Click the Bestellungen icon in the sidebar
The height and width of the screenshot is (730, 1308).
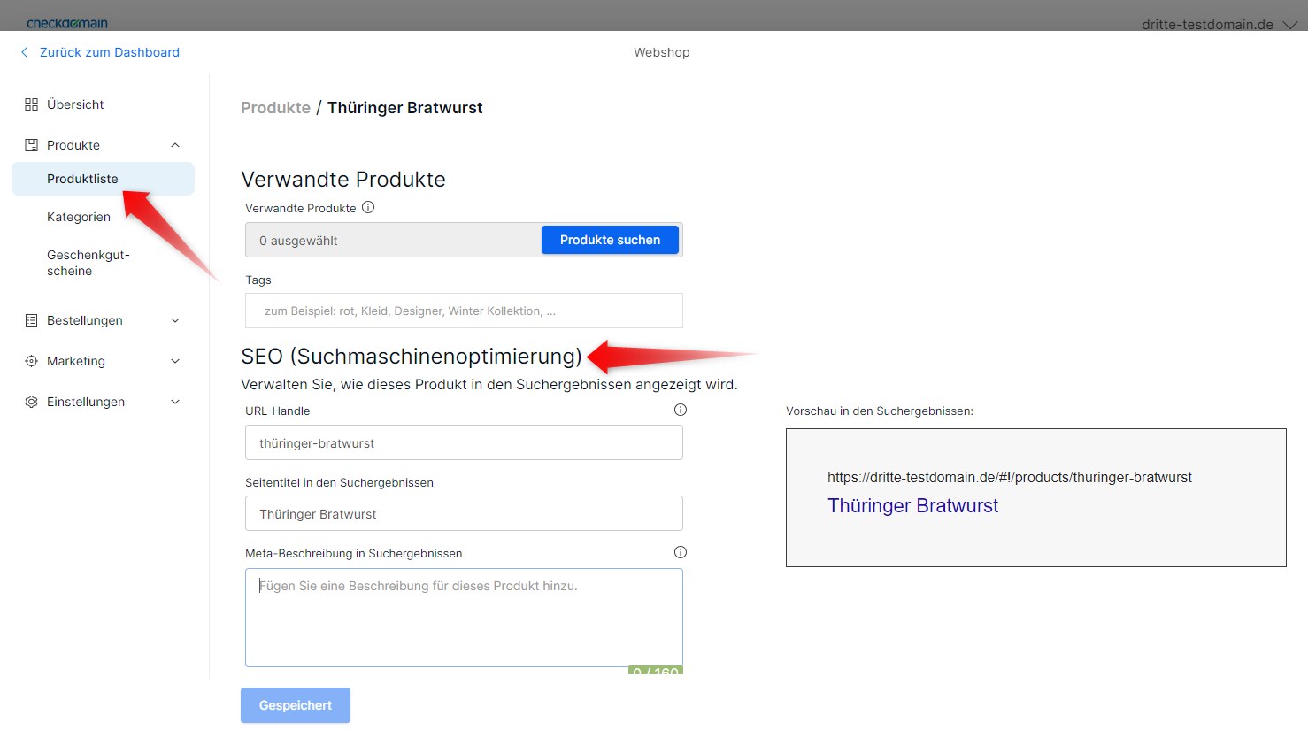(29, 319)
